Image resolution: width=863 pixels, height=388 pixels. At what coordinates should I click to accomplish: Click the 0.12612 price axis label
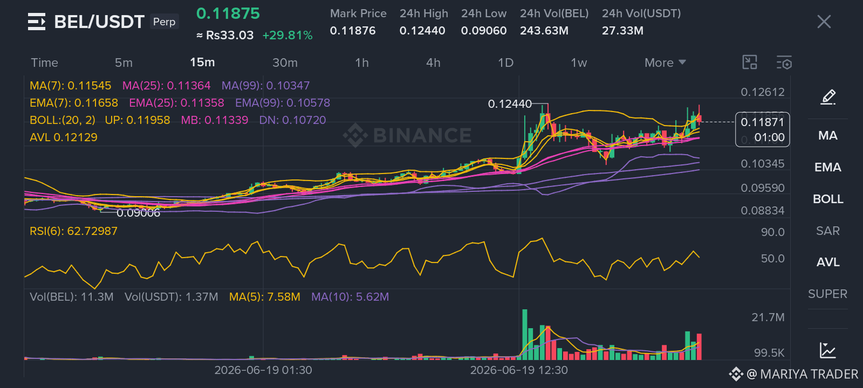pos(763,92)
